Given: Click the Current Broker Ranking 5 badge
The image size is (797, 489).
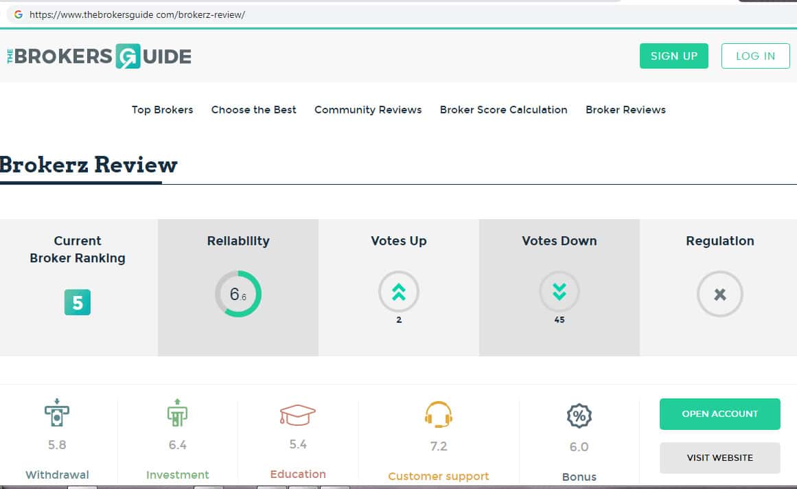Looking at the screenshot, I should pyautogui.click(x=78, y=303).
